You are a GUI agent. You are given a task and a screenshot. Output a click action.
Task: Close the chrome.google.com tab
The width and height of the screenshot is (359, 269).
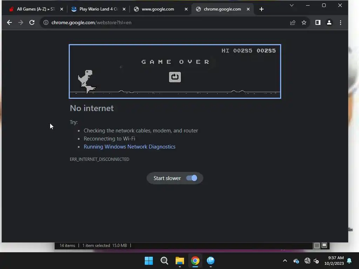point(248,9)
